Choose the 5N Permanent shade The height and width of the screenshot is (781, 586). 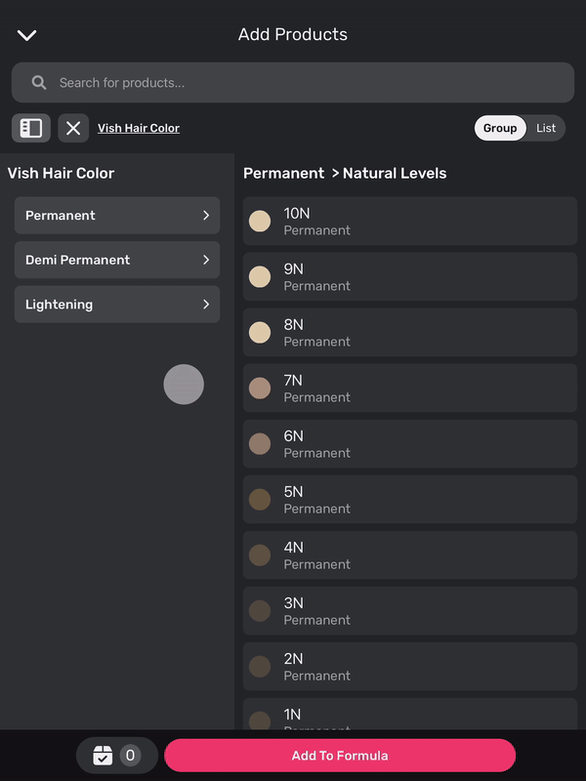click(410, 500)
